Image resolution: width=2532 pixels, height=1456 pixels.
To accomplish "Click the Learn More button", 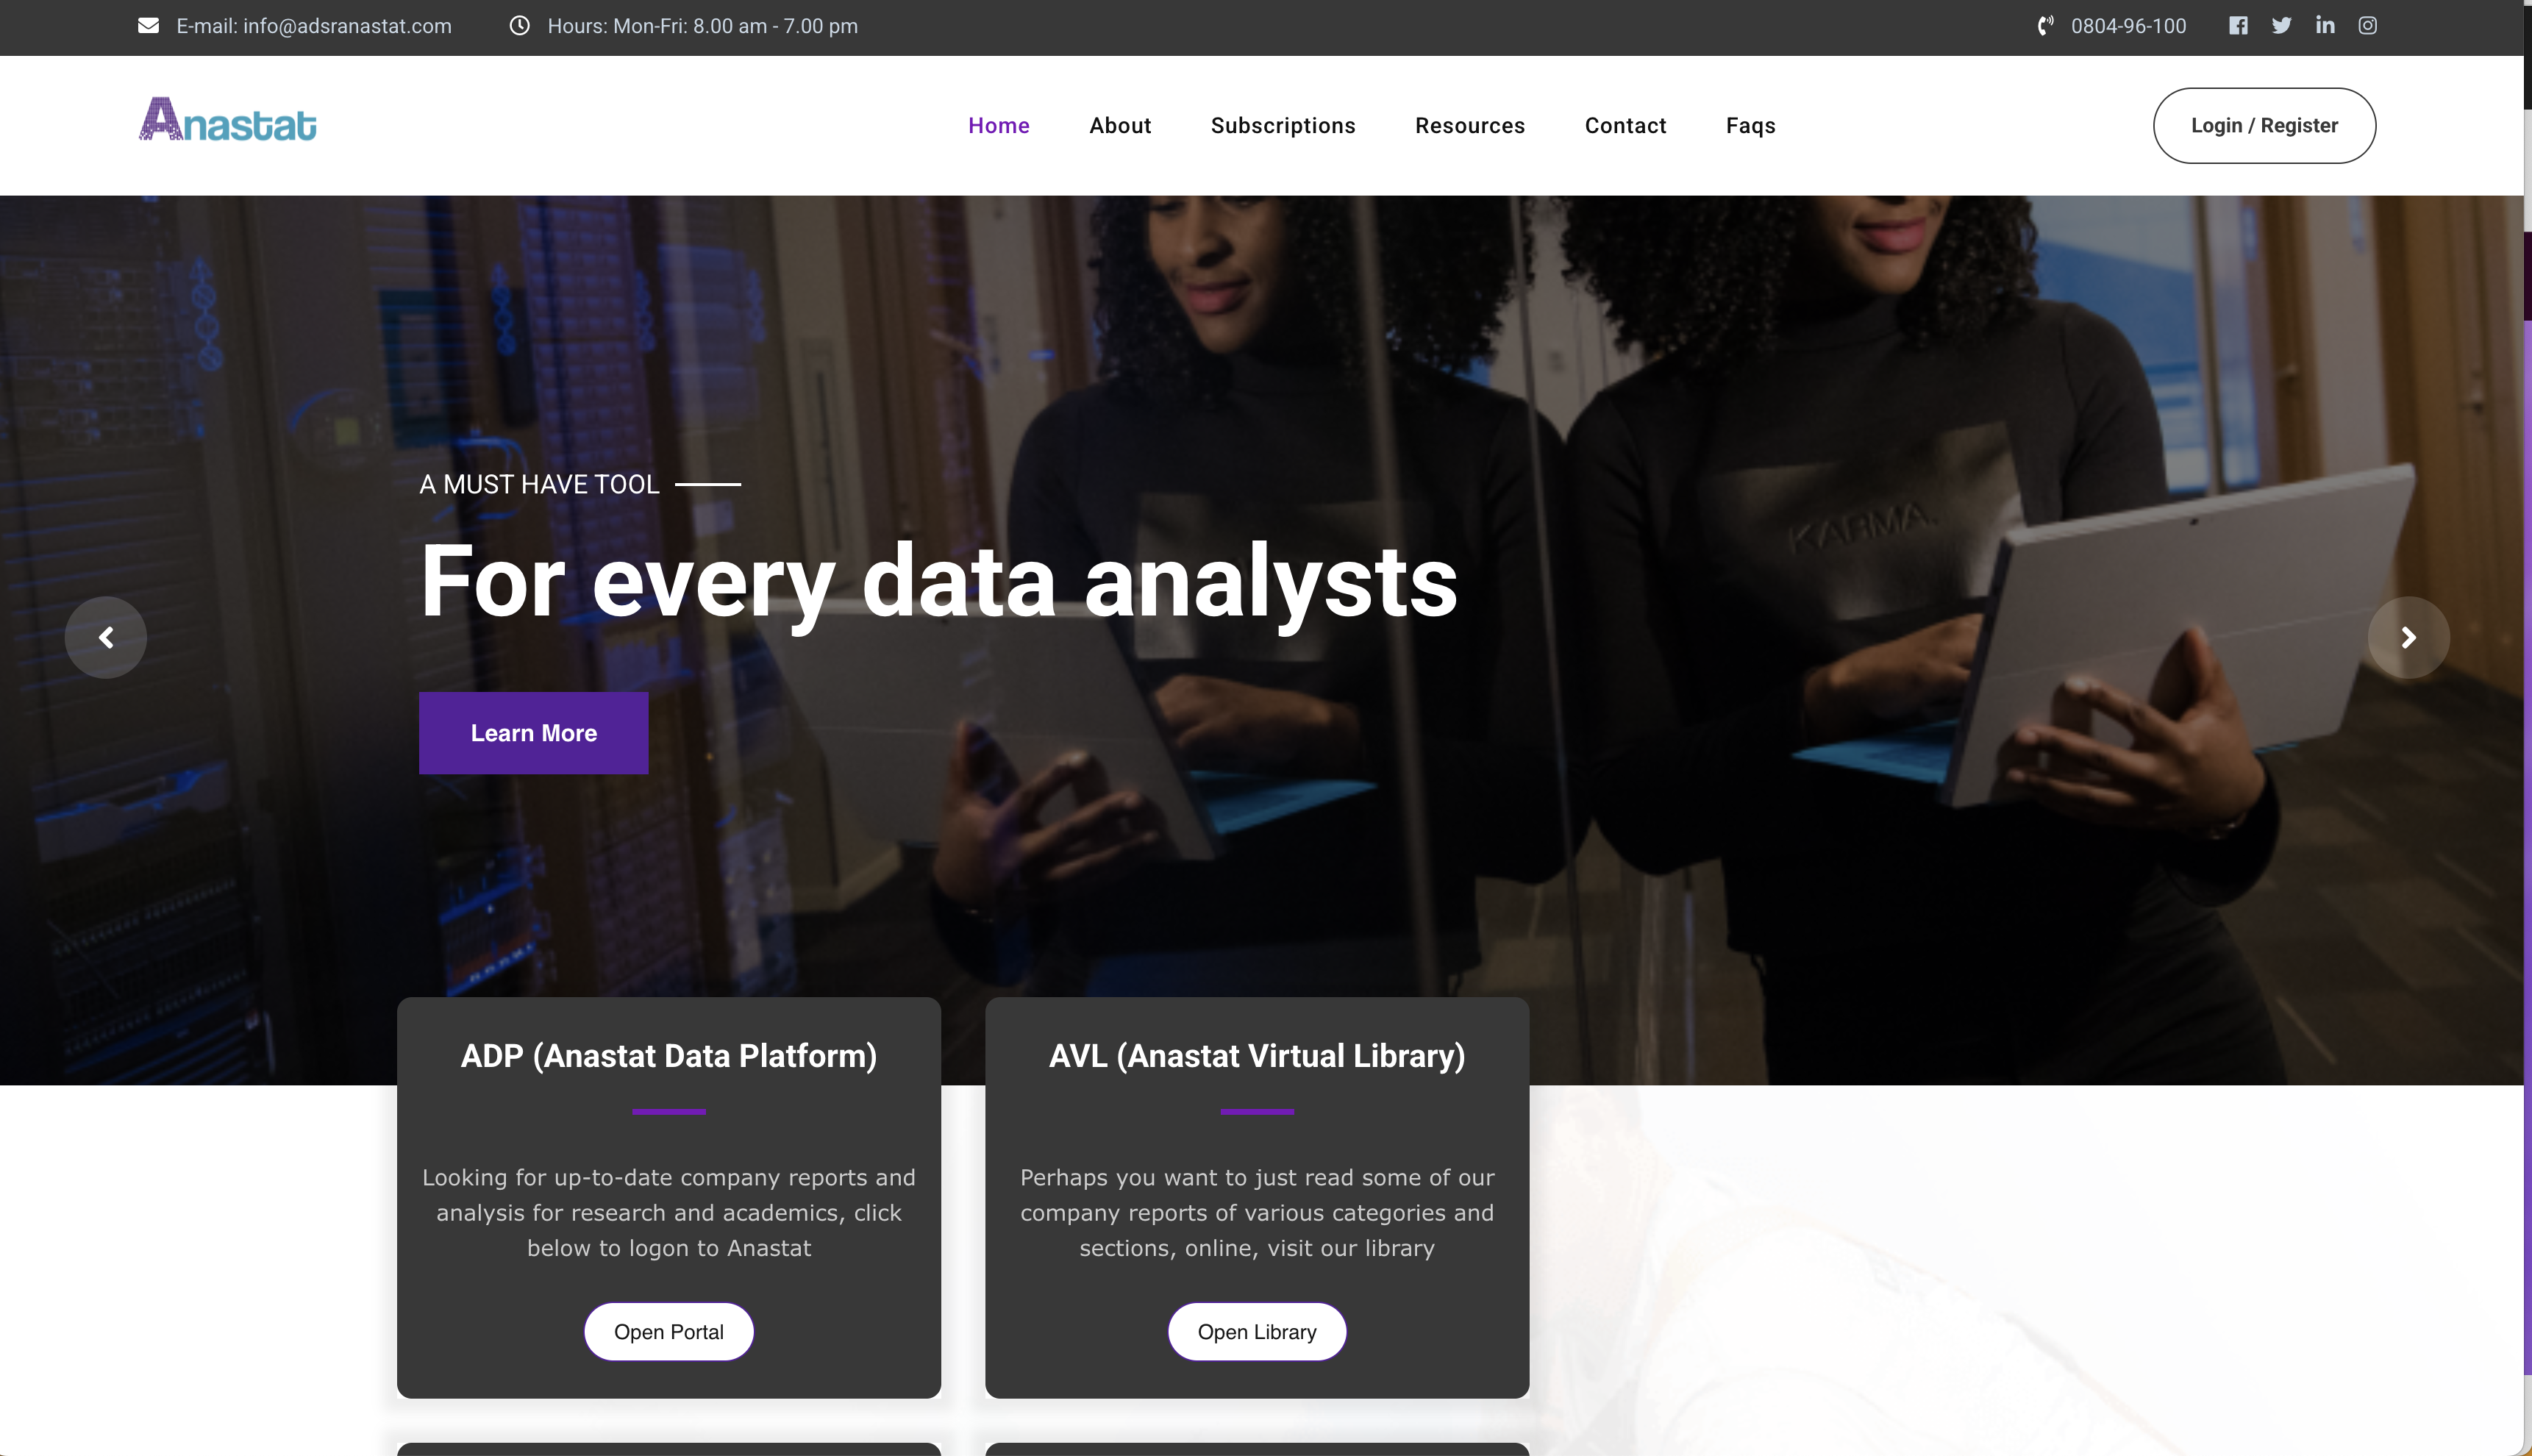I will 533,733.
